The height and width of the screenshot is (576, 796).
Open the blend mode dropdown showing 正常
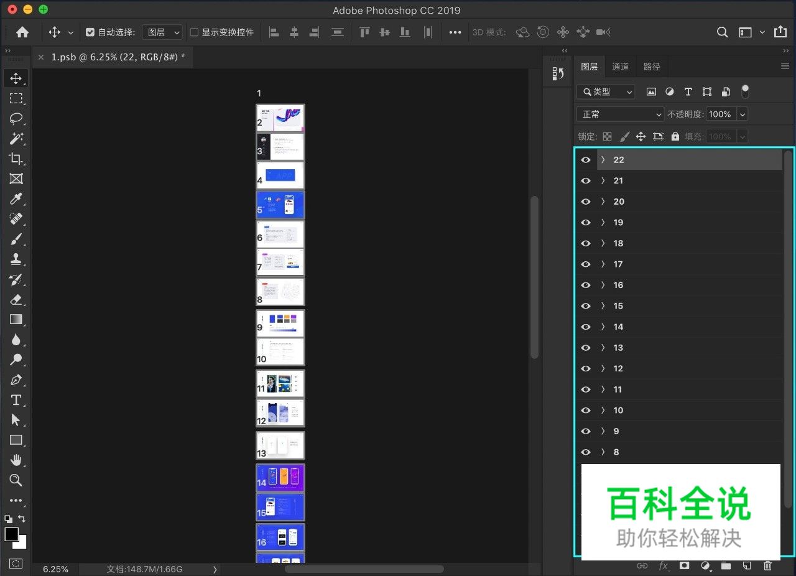[619, 114]
